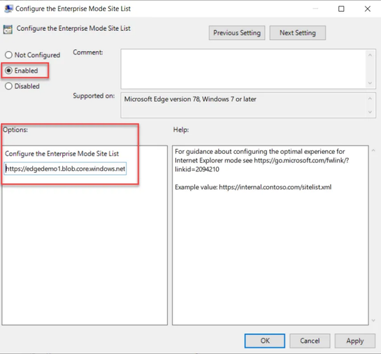Click the Apply button
Screen dimensions: 381x354
pyautogui.click(x=354, y=341)
